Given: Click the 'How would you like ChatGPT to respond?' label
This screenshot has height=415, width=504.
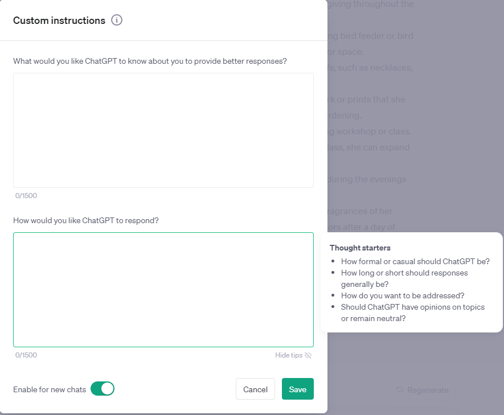Looking at the screenshot, I should [x=86, y=220].
